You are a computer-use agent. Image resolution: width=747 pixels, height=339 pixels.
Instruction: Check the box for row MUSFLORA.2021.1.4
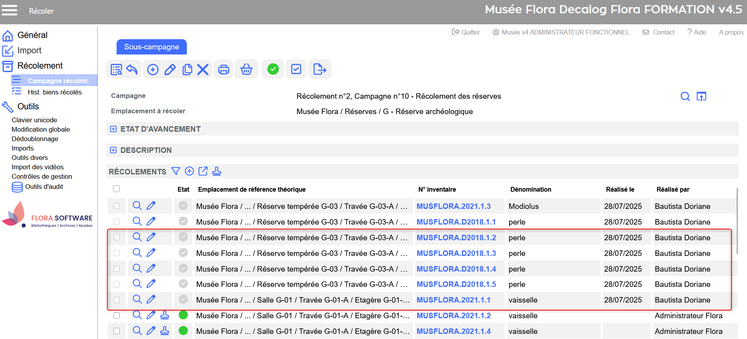[116, 331]
